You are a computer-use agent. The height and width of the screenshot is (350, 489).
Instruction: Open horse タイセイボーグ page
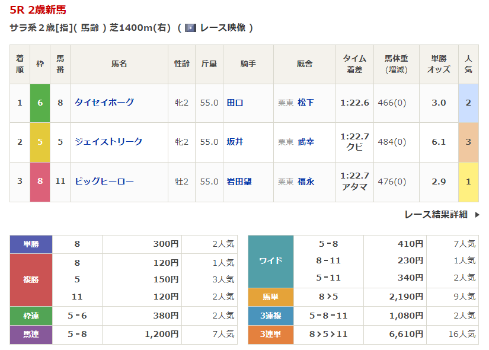pos(104,103)
